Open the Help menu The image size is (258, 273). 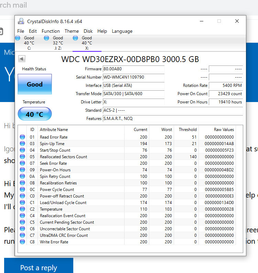pos(102,31)
